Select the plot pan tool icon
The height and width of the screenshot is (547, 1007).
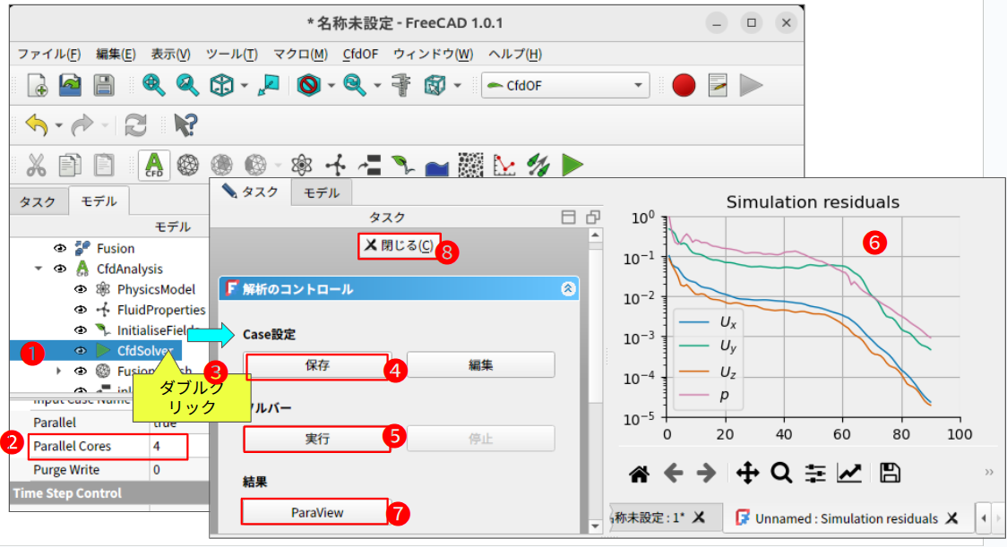click(x=746, y=474)
